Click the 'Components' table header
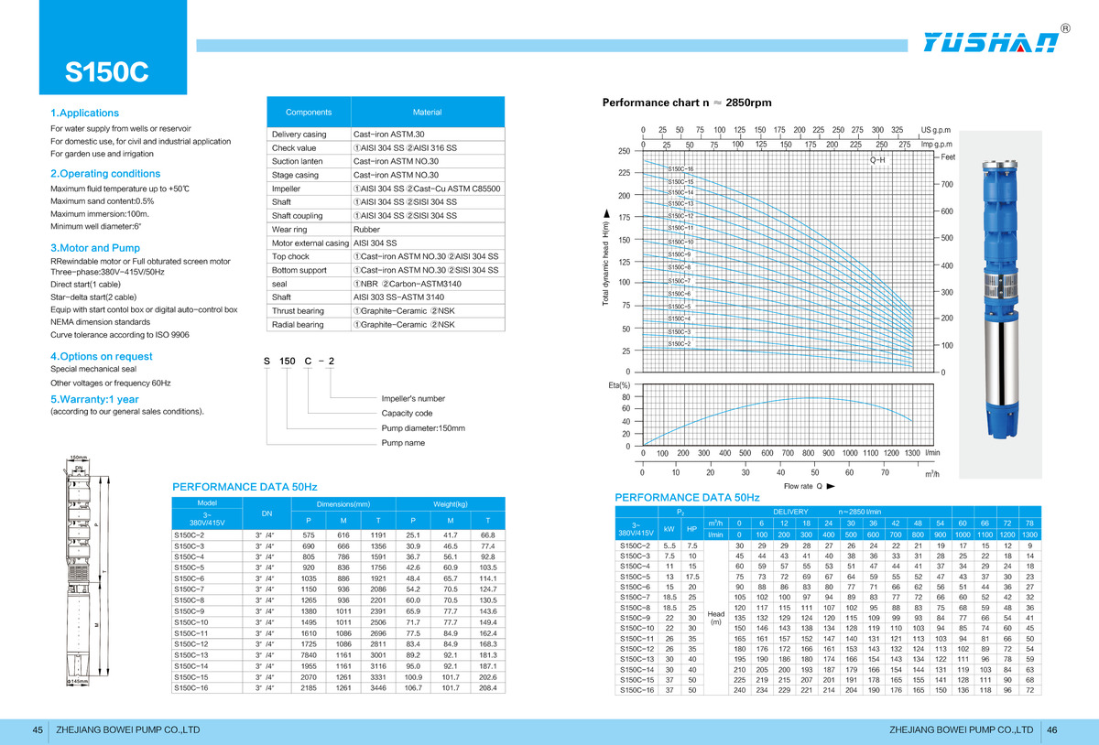The image size is (1099, 745). [x=309, y=112]
